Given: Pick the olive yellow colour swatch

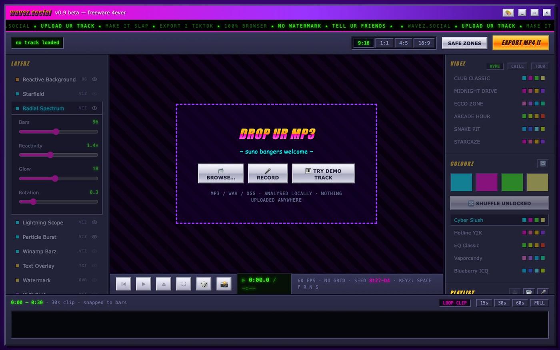Looking at the screenshot, I should coord(537,182).
